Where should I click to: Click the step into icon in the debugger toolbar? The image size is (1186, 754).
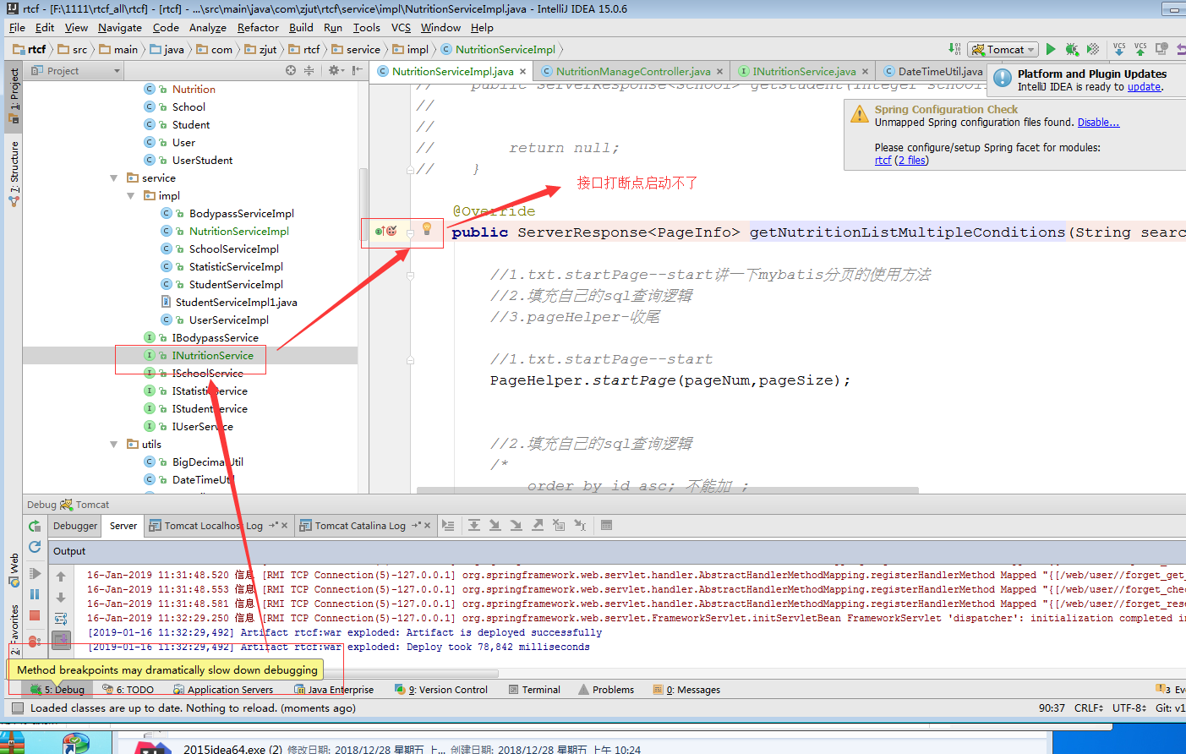(495, 525)
